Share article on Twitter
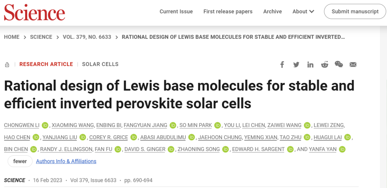 296,65
